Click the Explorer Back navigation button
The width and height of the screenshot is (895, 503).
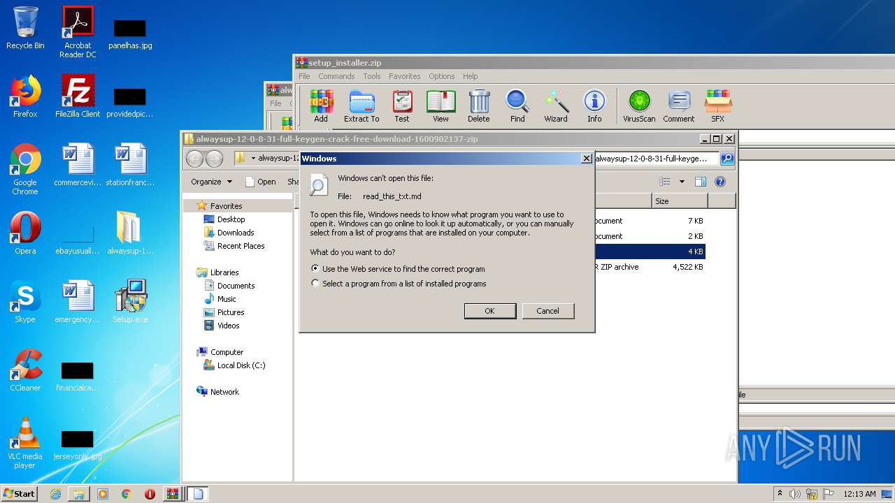(x=195, y=159)
